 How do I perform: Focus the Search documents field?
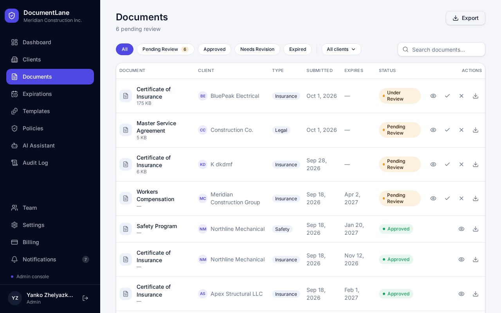[x=442, y=49]
